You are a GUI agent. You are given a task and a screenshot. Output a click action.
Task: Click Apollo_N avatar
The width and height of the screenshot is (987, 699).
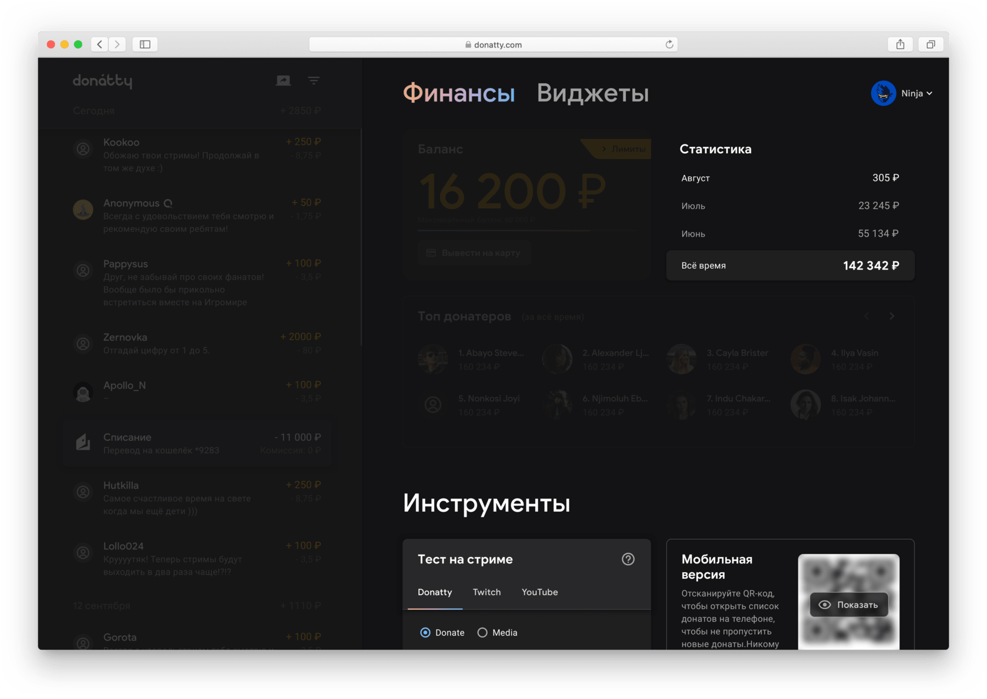pos(83,392)
